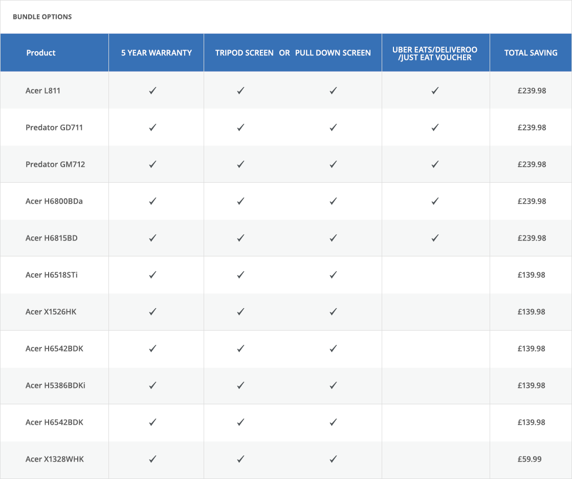Click the £239.98 saving for Acer H6800BDa
Screen dimensions: 572x479
tap(532, 201)
